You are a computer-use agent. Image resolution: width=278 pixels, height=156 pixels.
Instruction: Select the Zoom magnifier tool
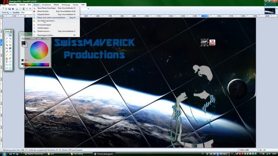pos(10,42)
